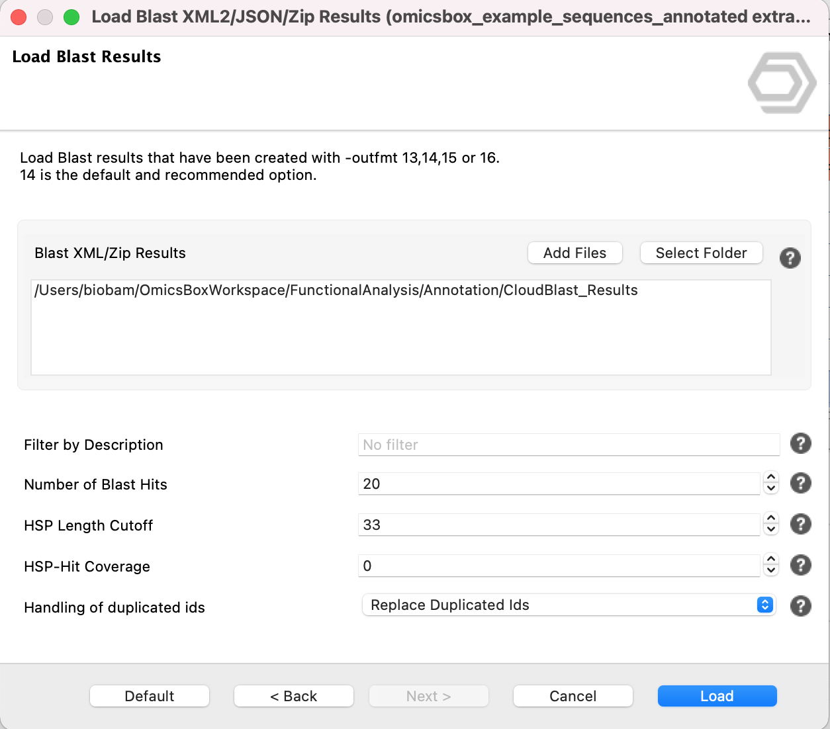The width and height of the screenshot is (830, 729).
Task: Open help for Blast XML/Zip Results
Action: coord(790,258)
